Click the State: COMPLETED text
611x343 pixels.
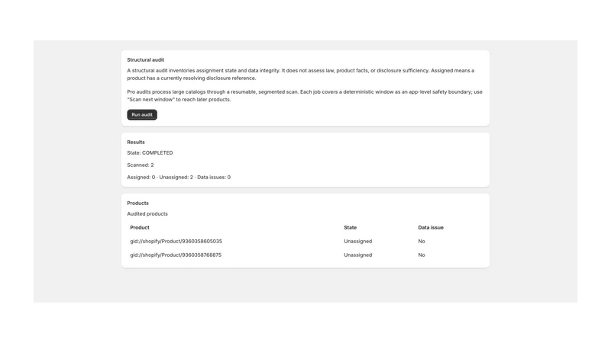click(150, 153)
